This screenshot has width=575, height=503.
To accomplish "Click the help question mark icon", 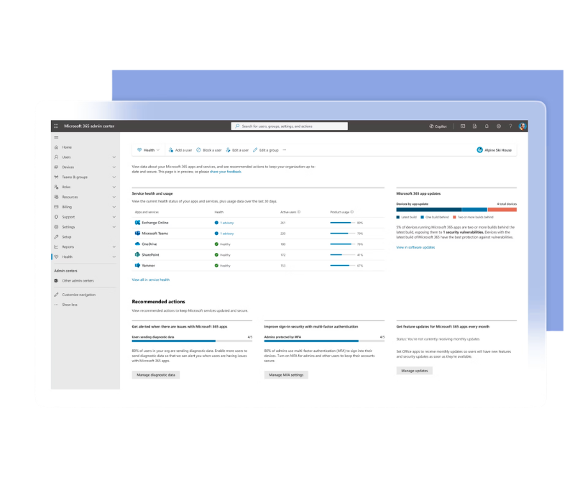I will point(510,126).
